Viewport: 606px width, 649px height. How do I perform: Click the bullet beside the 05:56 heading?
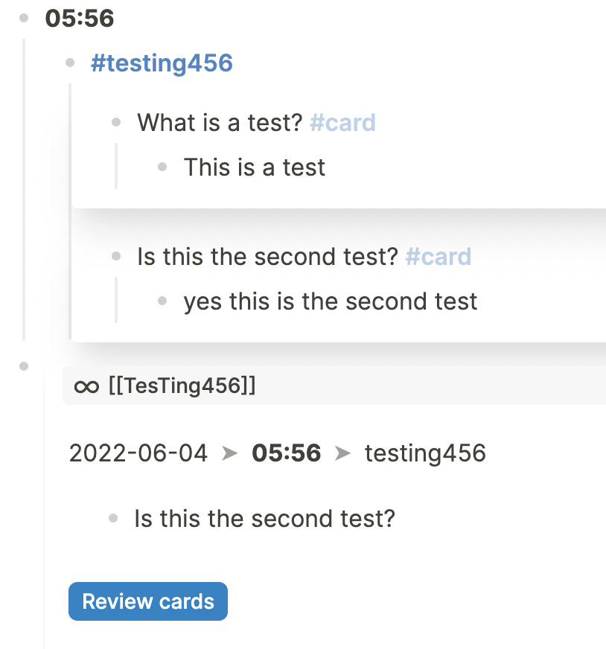click(x=22, y=19)
